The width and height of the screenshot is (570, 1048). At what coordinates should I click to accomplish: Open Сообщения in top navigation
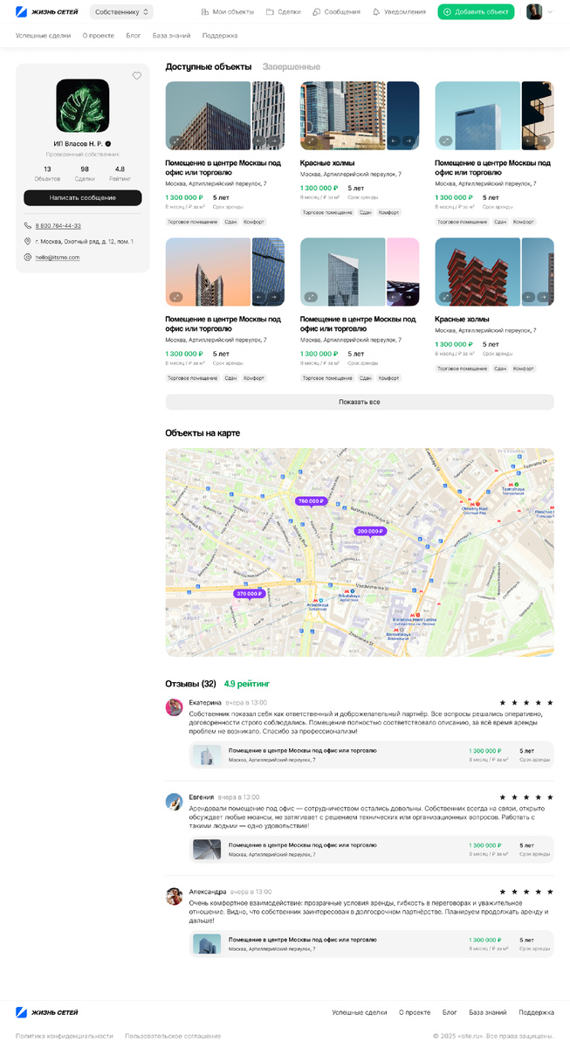point(336,12)
